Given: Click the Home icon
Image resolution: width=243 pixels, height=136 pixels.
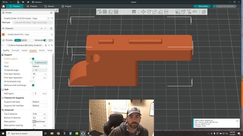Looking at the screenshot, I should (x=3, y=6).
